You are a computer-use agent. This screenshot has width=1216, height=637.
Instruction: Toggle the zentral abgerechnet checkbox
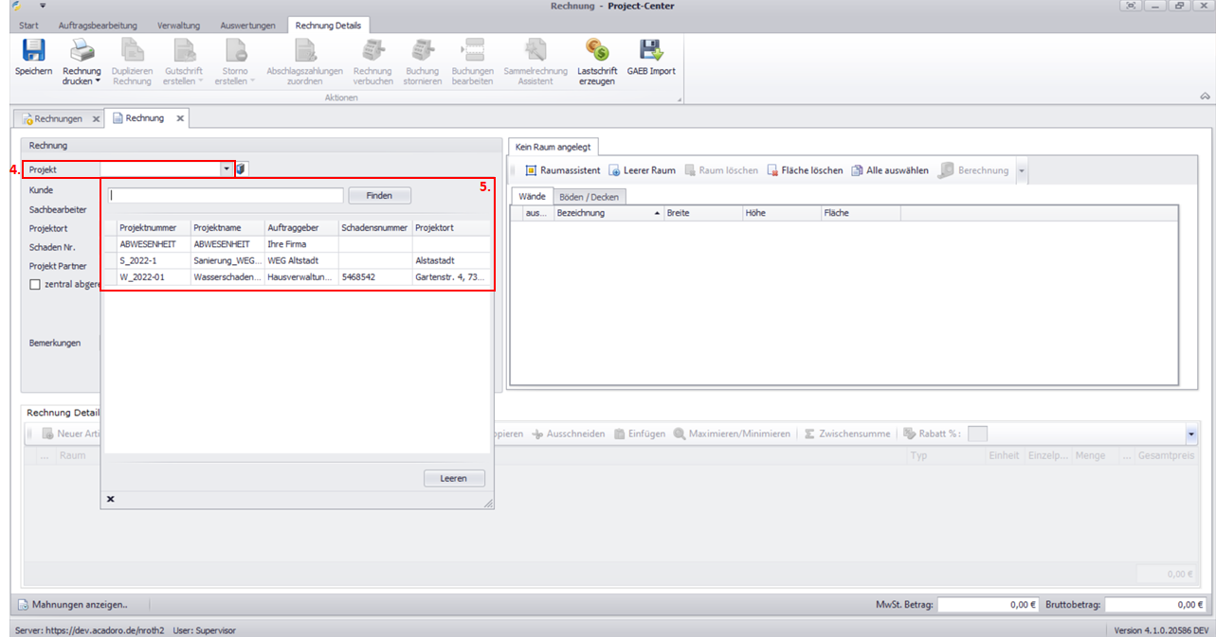pyautogui.click(x=36, y=284)
